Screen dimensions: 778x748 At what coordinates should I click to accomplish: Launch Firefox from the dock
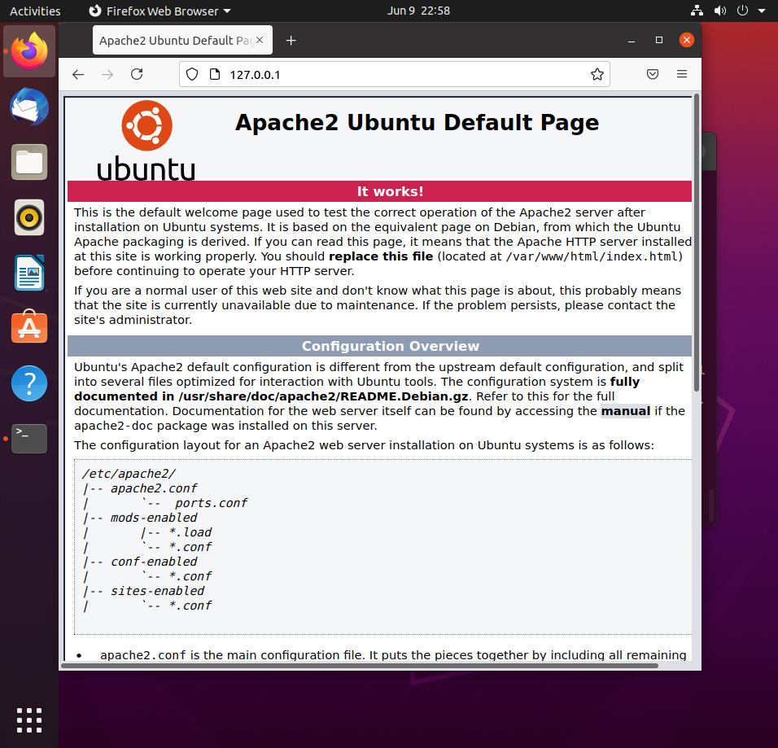pyautogui.click(x=29, y=51)
